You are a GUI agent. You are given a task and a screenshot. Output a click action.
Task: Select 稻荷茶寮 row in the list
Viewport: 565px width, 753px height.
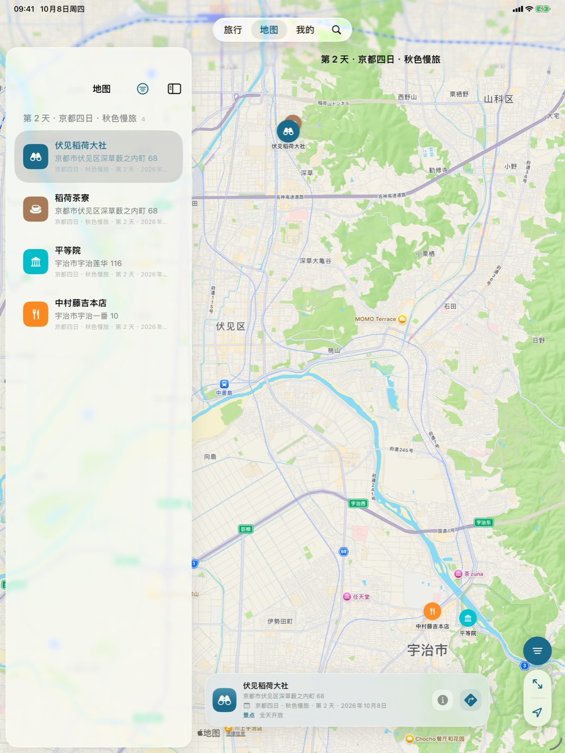click(x=98, y=209)
